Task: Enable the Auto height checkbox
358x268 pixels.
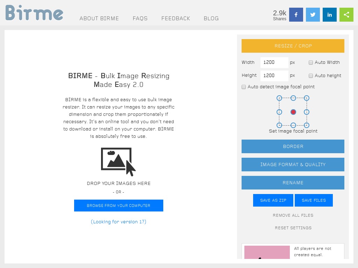Action: click(310, 76)
